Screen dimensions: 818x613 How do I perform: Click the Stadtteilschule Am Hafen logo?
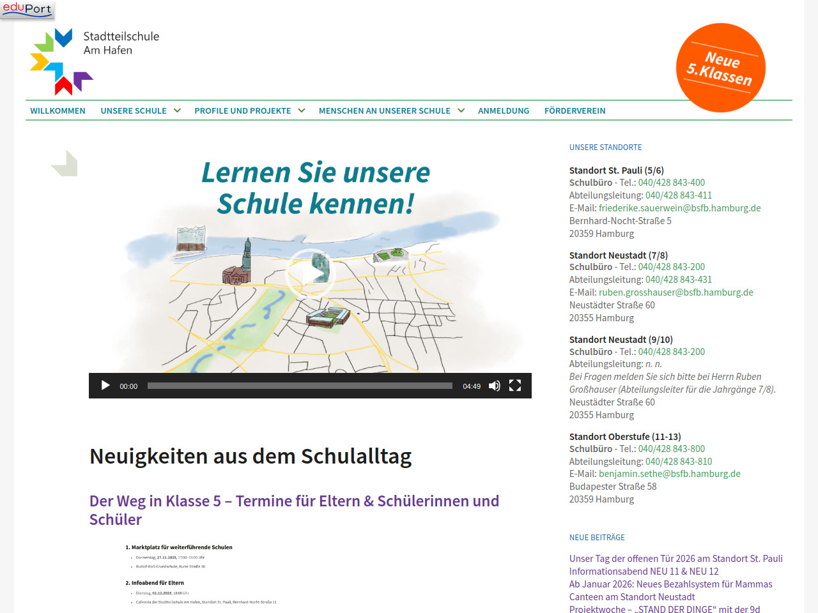tap(95, 61)
